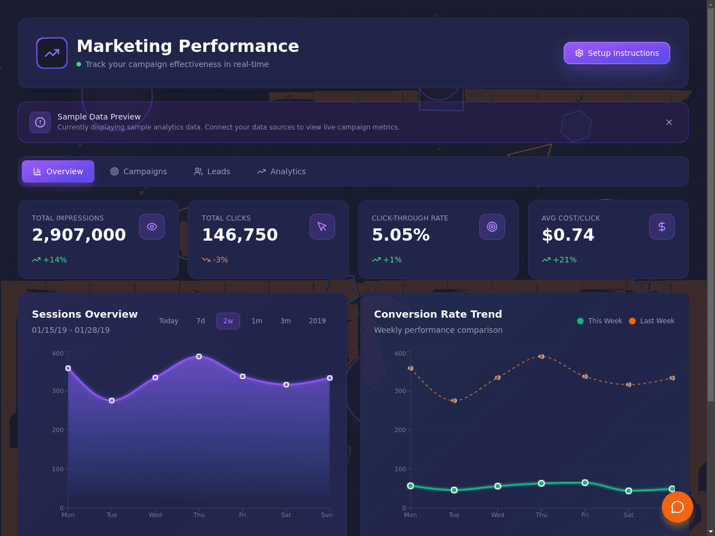
Task: Click the Thursday peak point in Sessions chart
Action: pyautogui.click(x=199, y=356)
